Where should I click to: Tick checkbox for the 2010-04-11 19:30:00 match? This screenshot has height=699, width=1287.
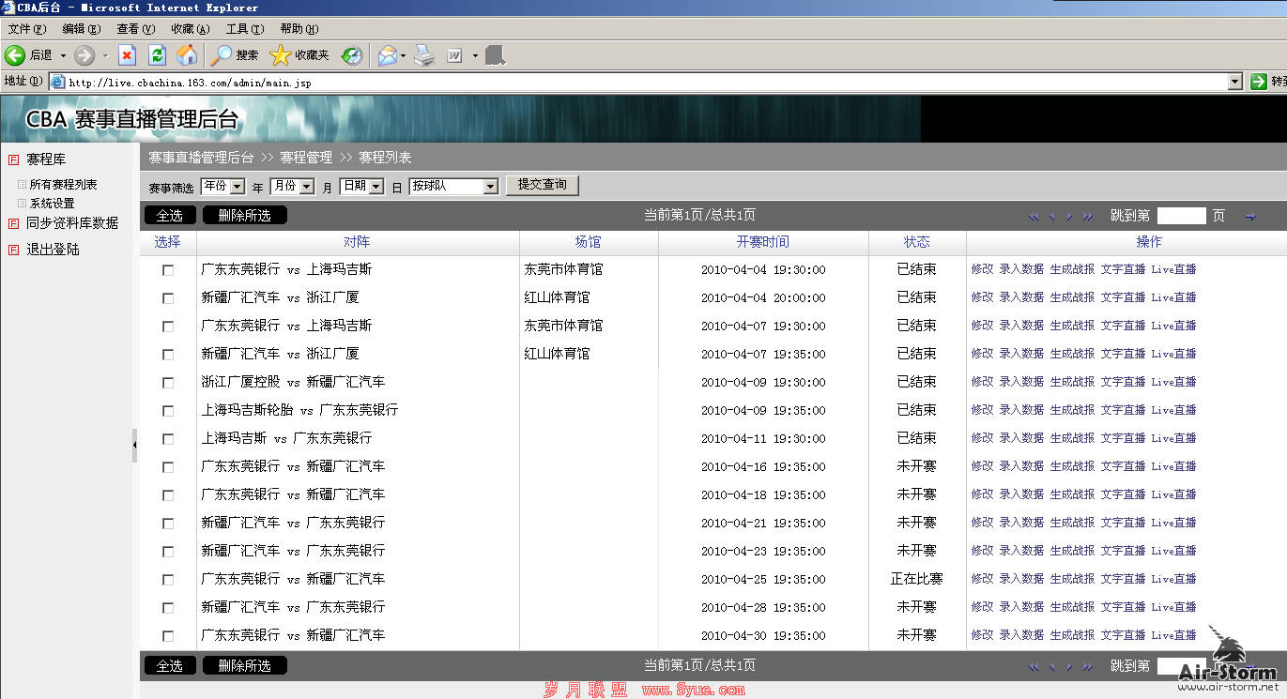click(168, 439)
